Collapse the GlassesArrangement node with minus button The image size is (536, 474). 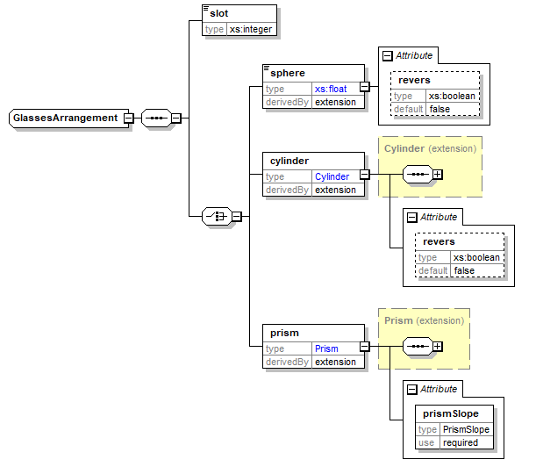point(128,118)
